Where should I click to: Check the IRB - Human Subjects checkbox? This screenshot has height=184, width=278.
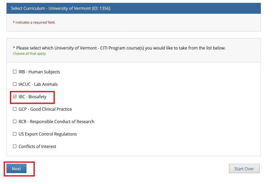point(15,72)
